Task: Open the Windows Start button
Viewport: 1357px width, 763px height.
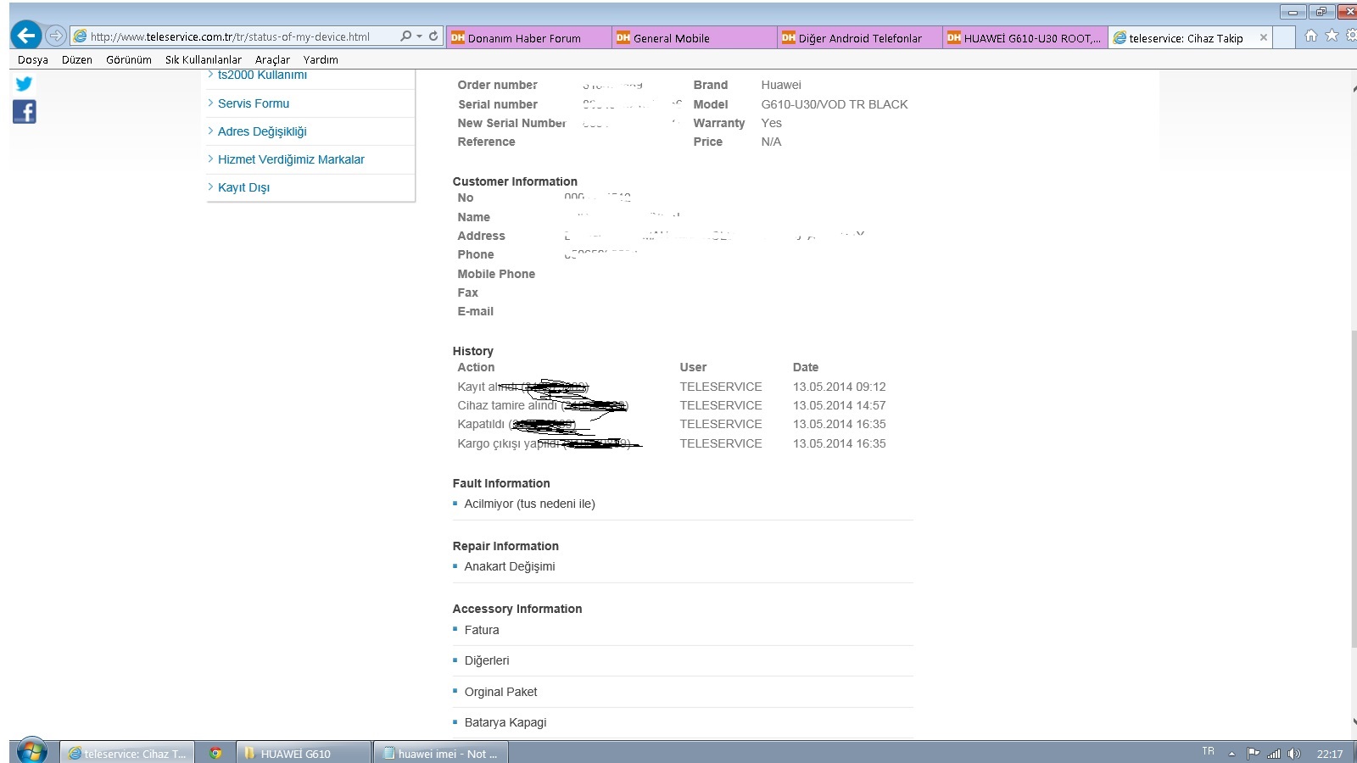Action: [32, 752]
